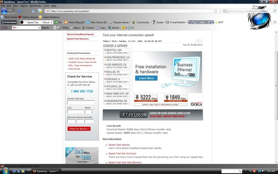Open the File menu
The width and height of the screenshot is (278, 174).
3,6
